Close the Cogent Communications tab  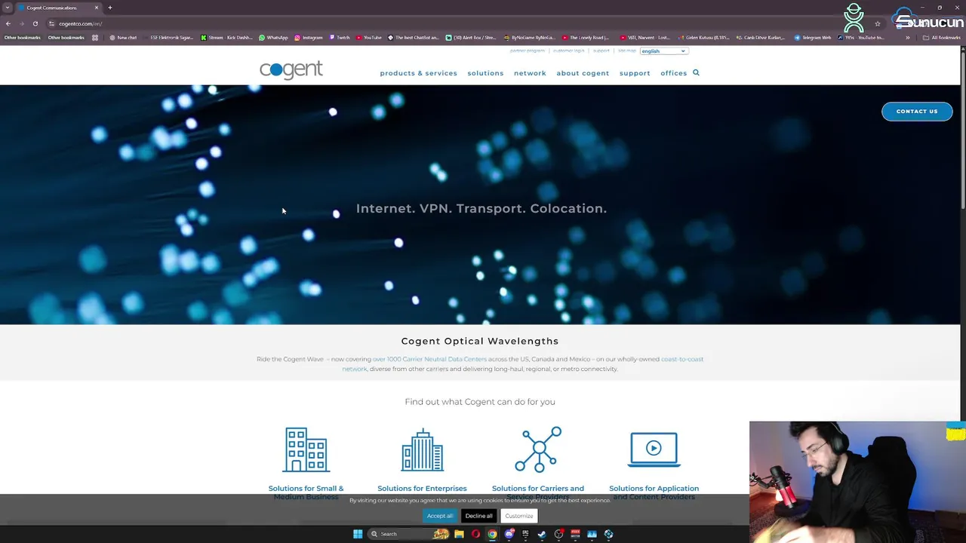tap(97, 8)
